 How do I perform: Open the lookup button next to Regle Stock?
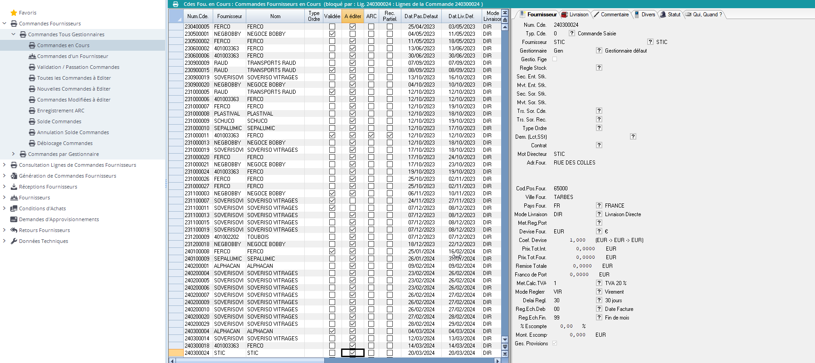(x=599, y=68)
